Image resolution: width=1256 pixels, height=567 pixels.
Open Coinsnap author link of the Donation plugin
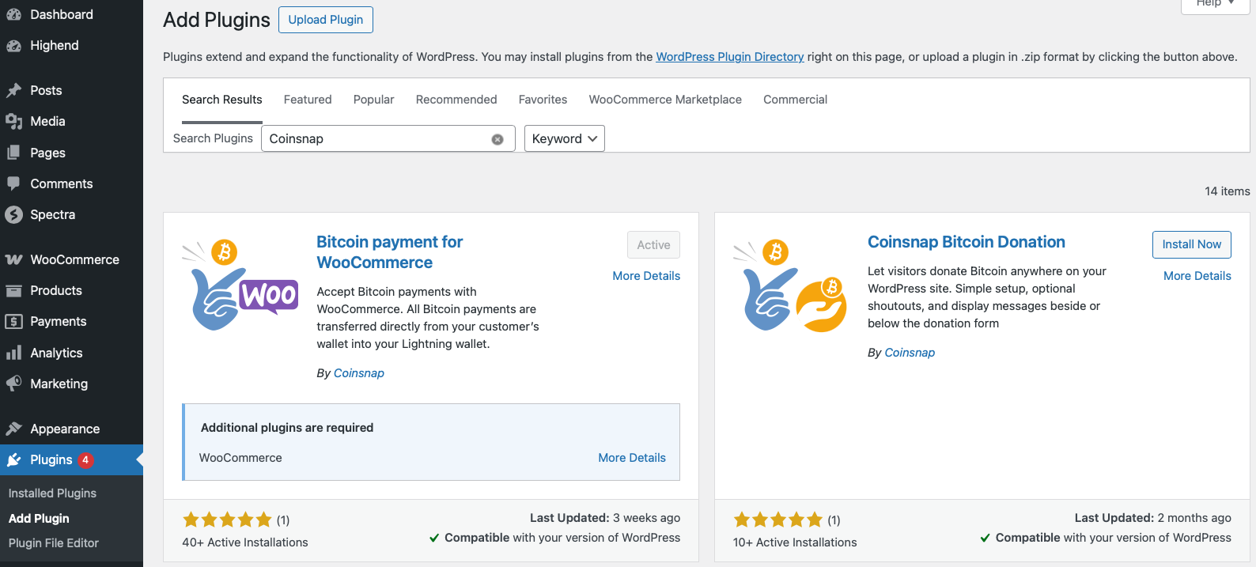tap(910, 353)
